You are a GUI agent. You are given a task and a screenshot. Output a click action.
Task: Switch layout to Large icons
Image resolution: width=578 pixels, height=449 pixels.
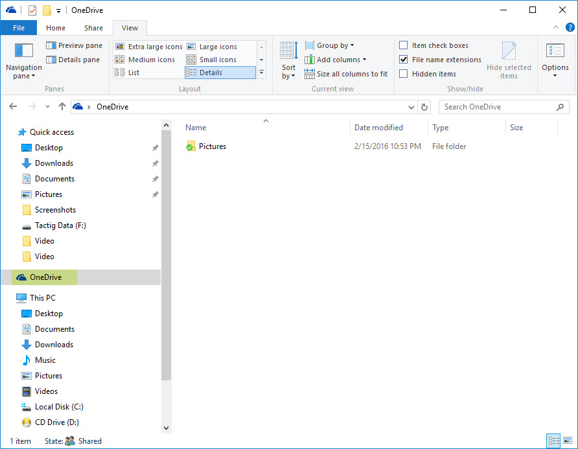pos(213,47)
